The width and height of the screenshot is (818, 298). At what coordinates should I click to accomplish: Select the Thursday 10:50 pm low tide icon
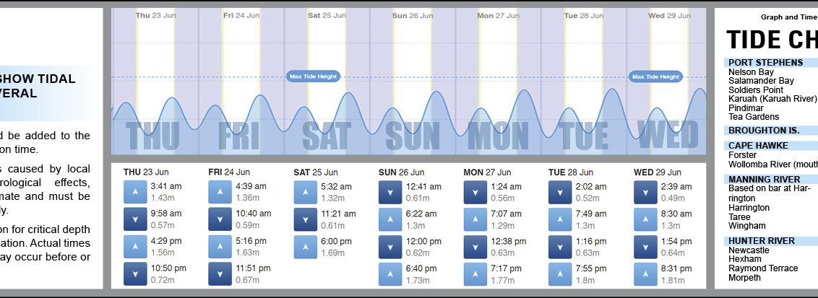[x=135, y=274]
